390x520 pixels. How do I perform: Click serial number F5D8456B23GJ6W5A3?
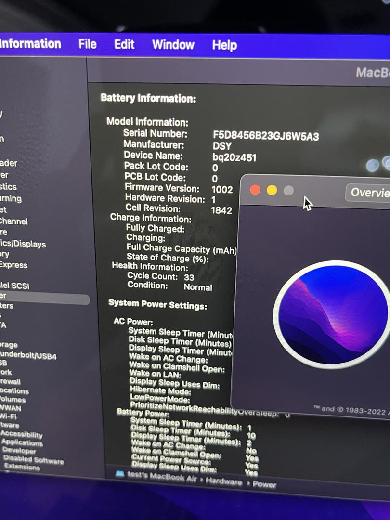click(266, 136)
